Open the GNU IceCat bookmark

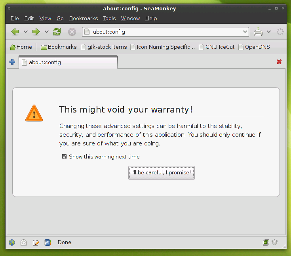[217, 47]
